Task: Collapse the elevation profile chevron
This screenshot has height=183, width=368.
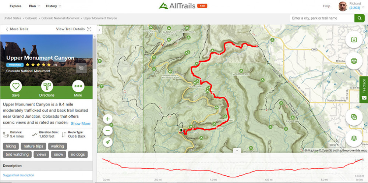Action: coord(237,150)
